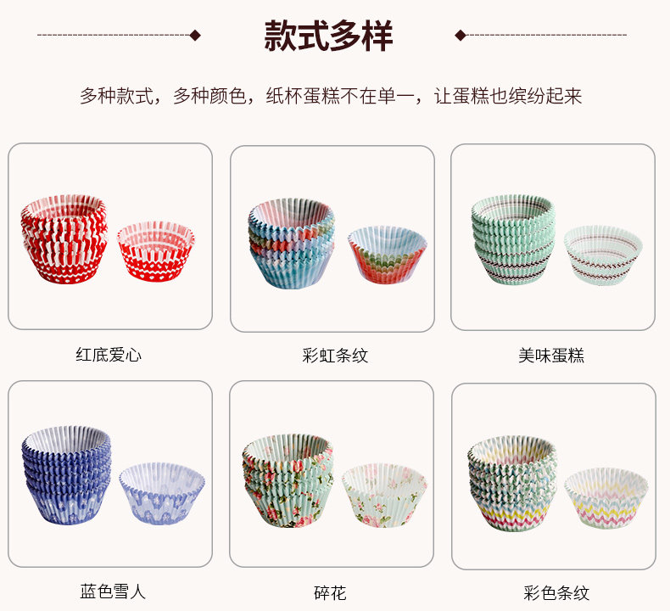Image resolution: width=670 pixels, height=611 pixels.
Task: Click the diamond ornament left of heading
Action: (x=195, y=35)
